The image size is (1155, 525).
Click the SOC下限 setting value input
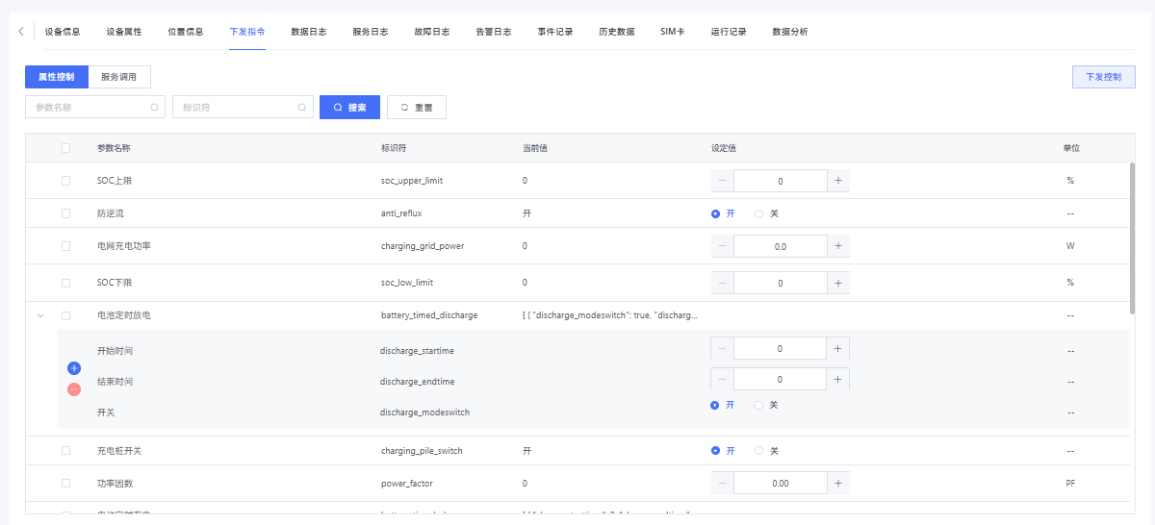(x=780, y=283)
